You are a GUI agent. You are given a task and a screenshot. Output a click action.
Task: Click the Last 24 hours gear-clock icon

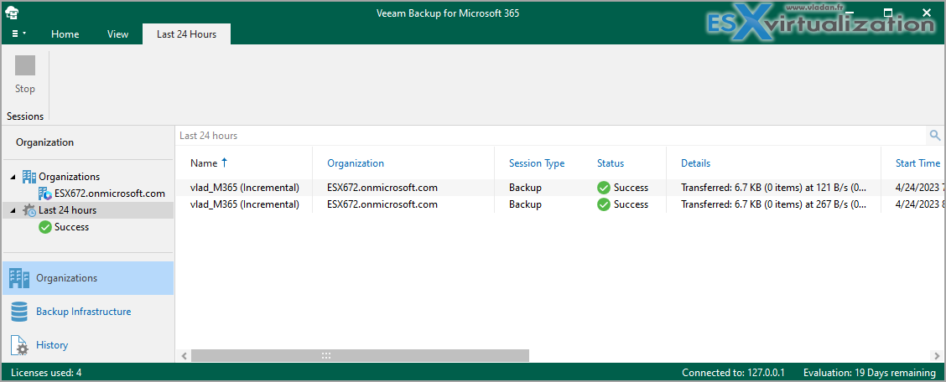click(29, 210)
